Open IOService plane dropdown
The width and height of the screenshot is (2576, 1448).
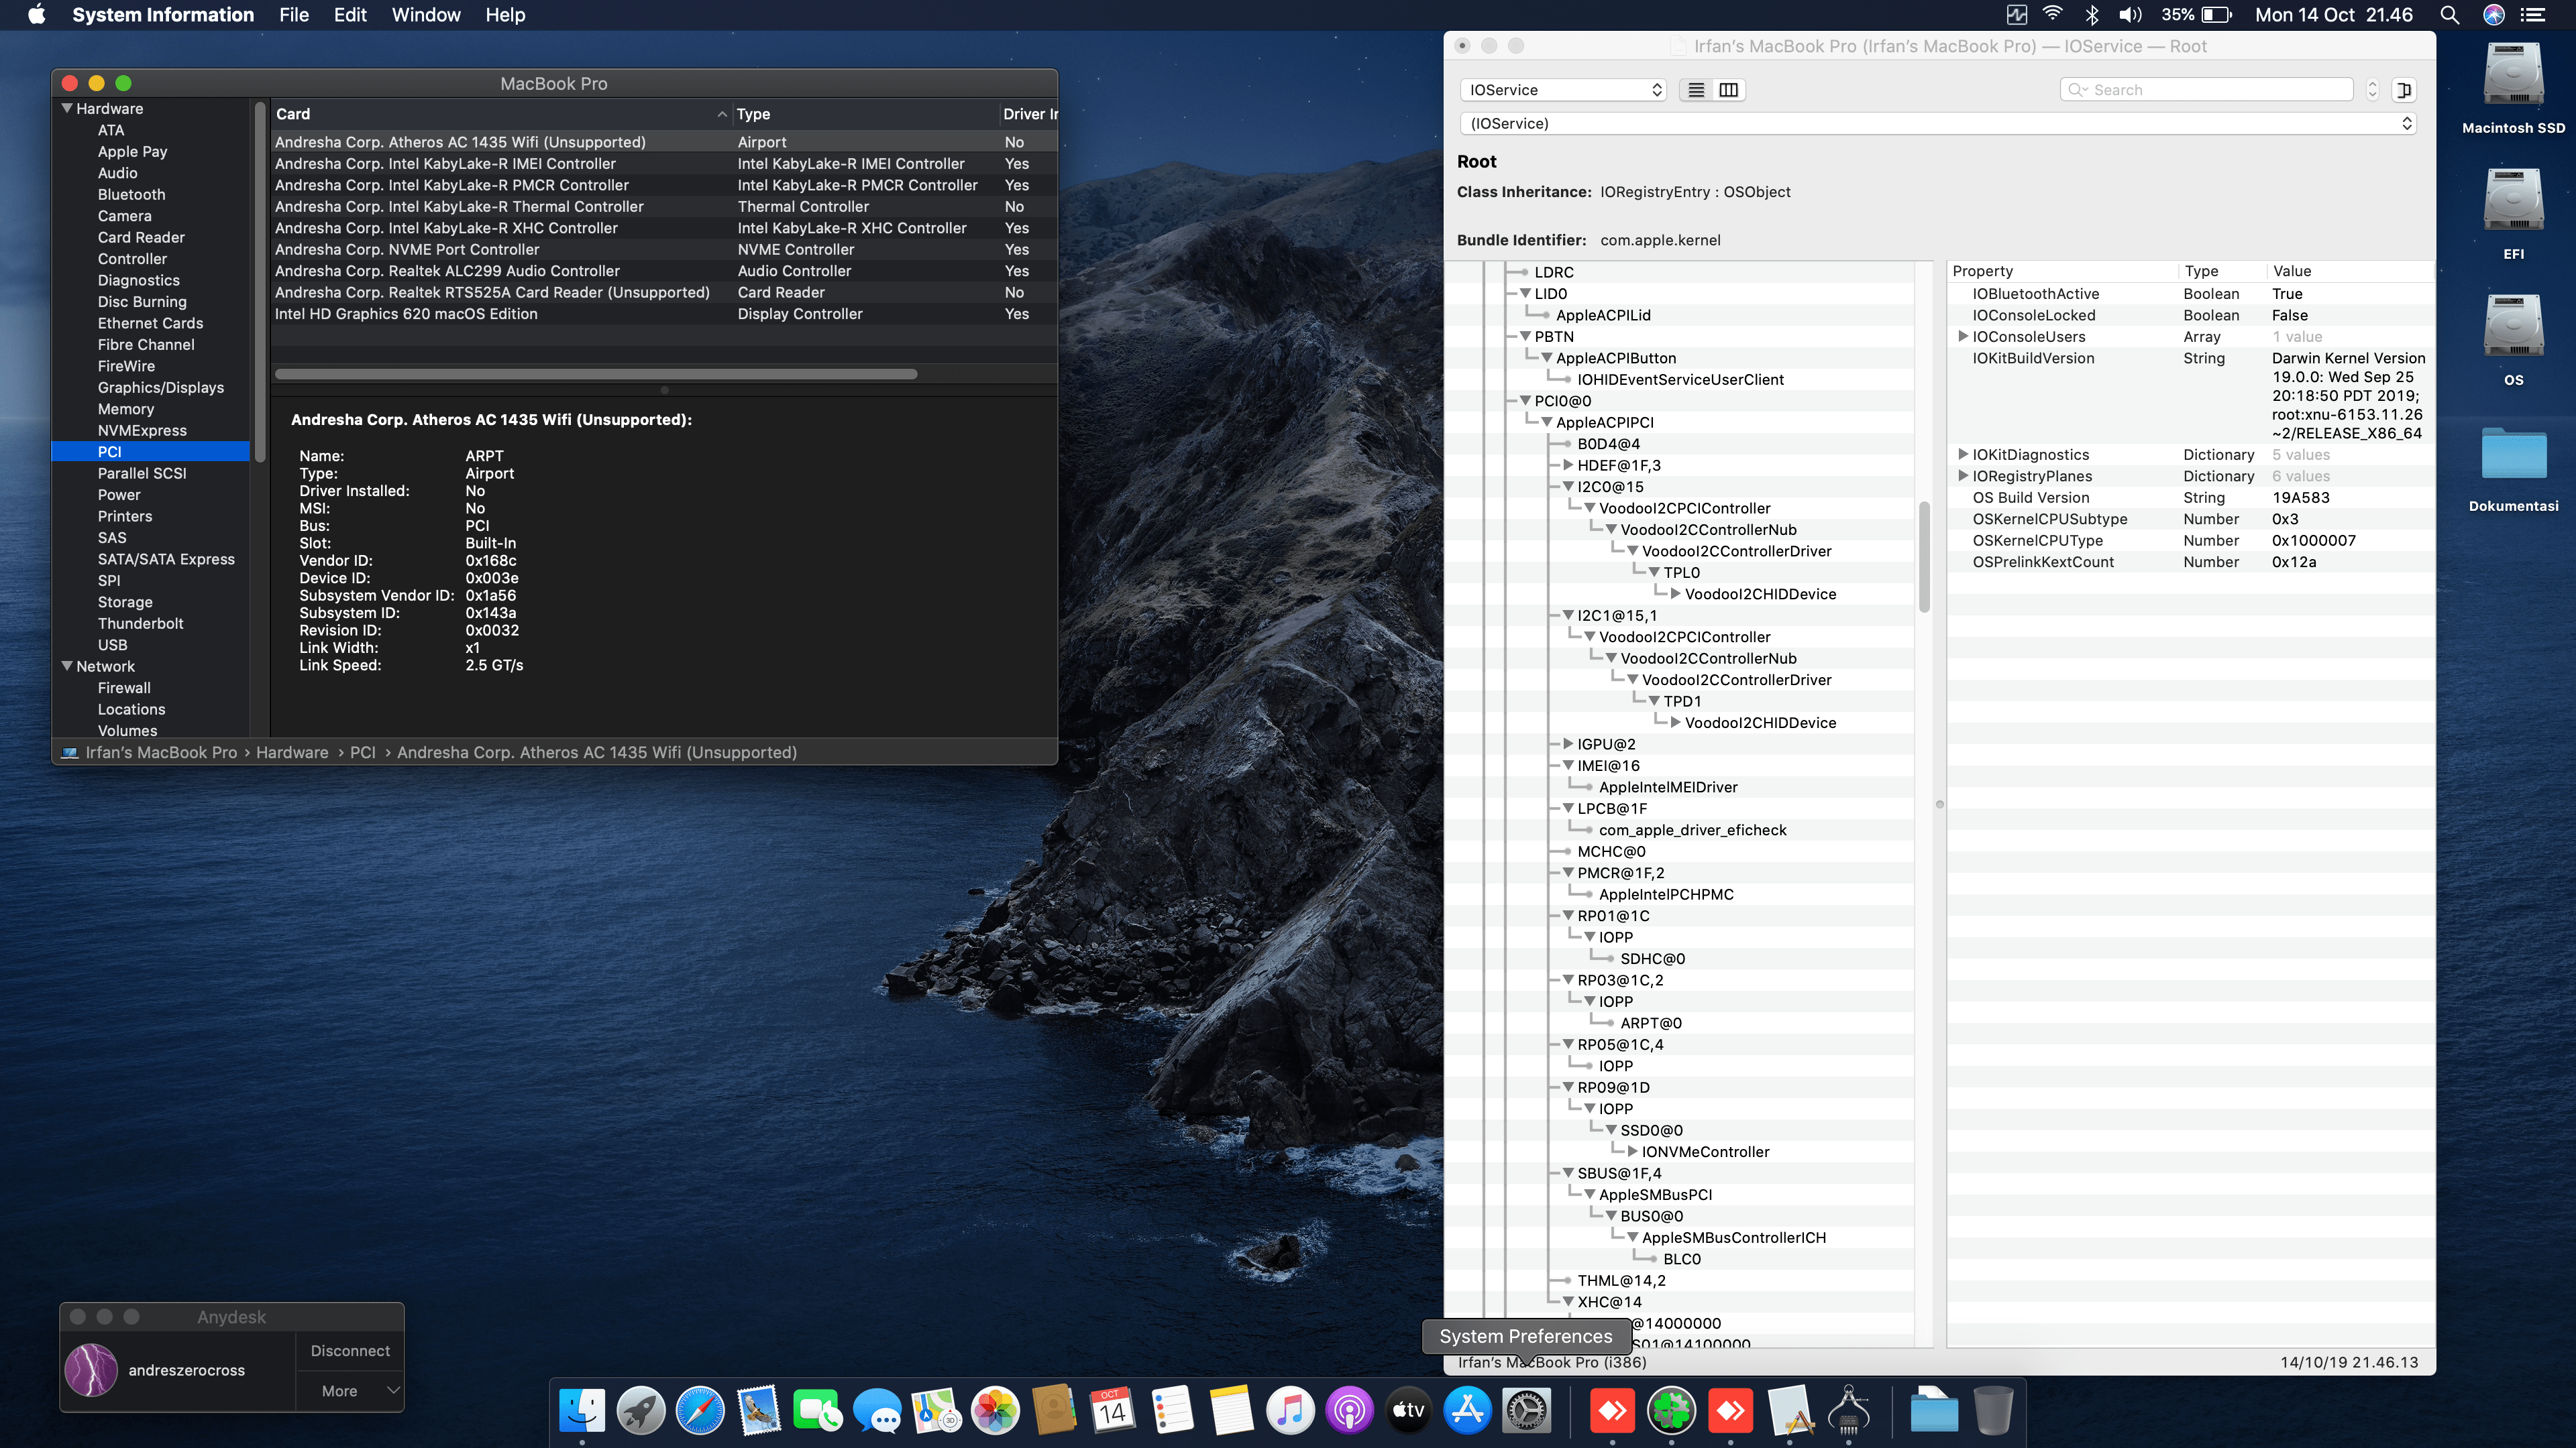pyautogui.click(x=1564, y=90)
